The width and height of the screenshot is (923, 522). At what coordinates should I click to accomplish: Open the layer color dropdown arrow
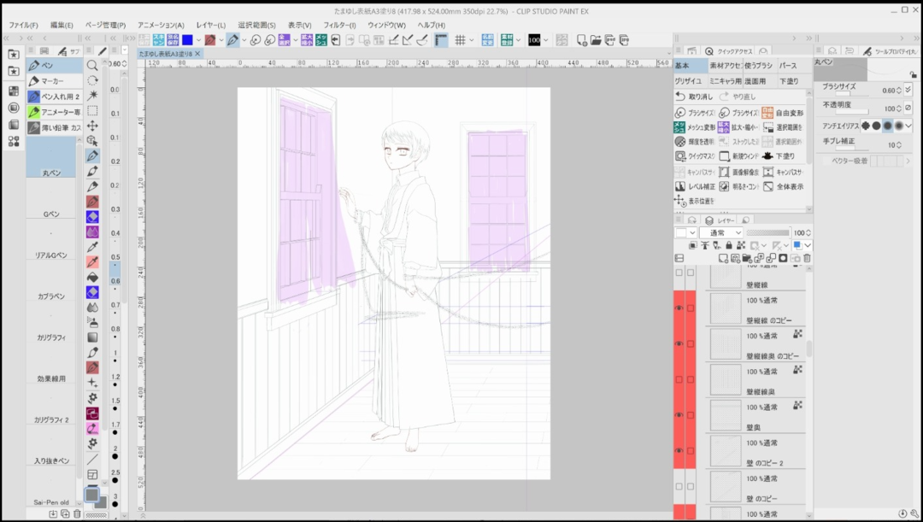pos(808,245)
